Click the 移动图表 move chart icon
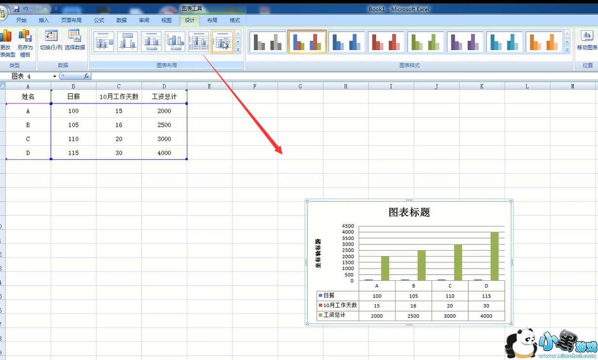The height and width of the screenshot is (360, 598). pyautogui.click(x=587, y=36)
